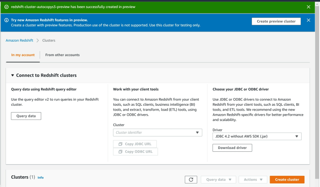Click the Clusters breadcrumb text
The image size is (320, 187).
(x=49, y=40)
